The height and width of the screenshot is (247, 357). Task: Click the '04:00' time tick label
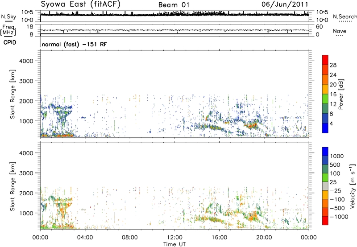coord(85,238)
